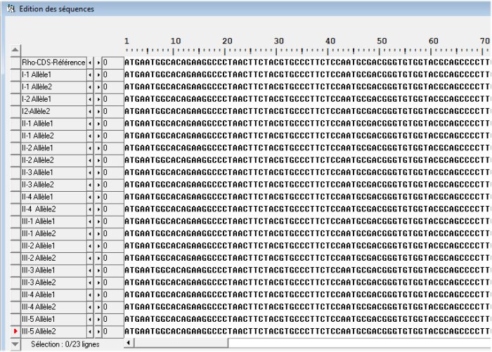
Task: Shift II-4 Allèle1 sequence to the left
Action: point(90,197)
